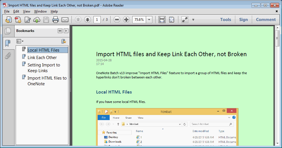
Task: Click the 2015-04-28 date text
Action: click(x=104, y=60)
